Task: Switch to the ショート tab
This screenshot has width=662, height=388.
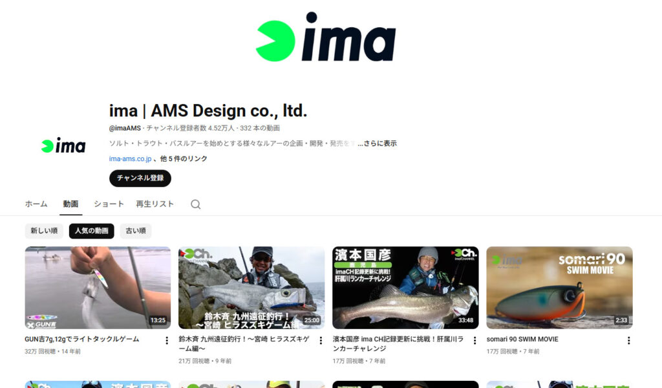Action: coord(108,203)
